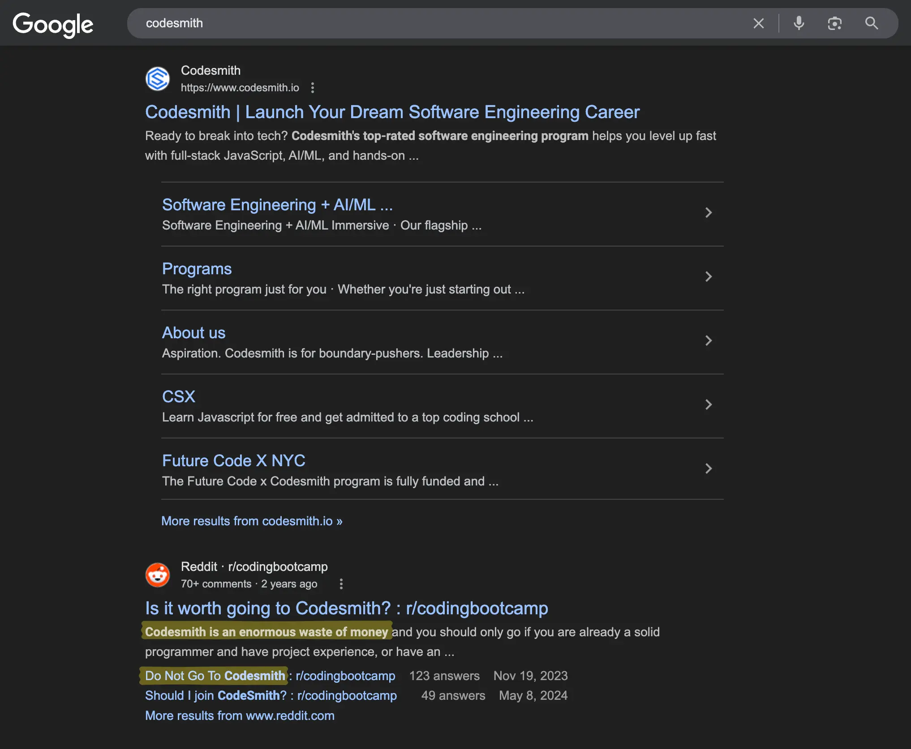
Task: Clear the search query with the X icon
Action: (759, 23)
